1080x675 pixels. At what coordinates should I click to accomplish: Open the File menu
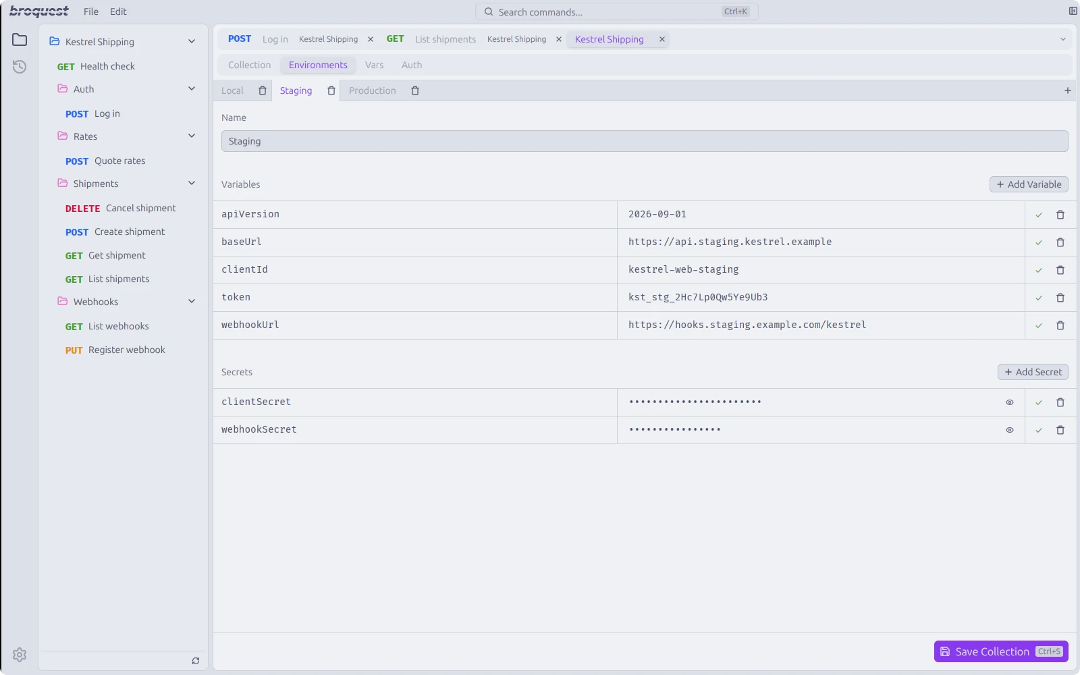tap(91, 11)
